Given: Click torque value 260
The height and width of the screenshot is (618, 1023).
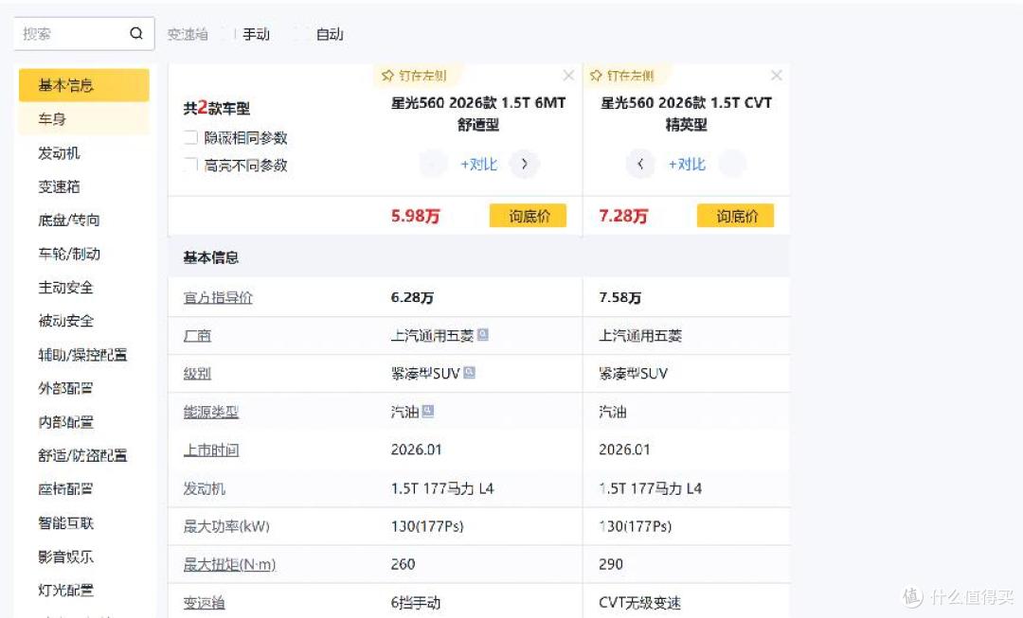Looking at the screenshot, I should (x=403, y=565).
